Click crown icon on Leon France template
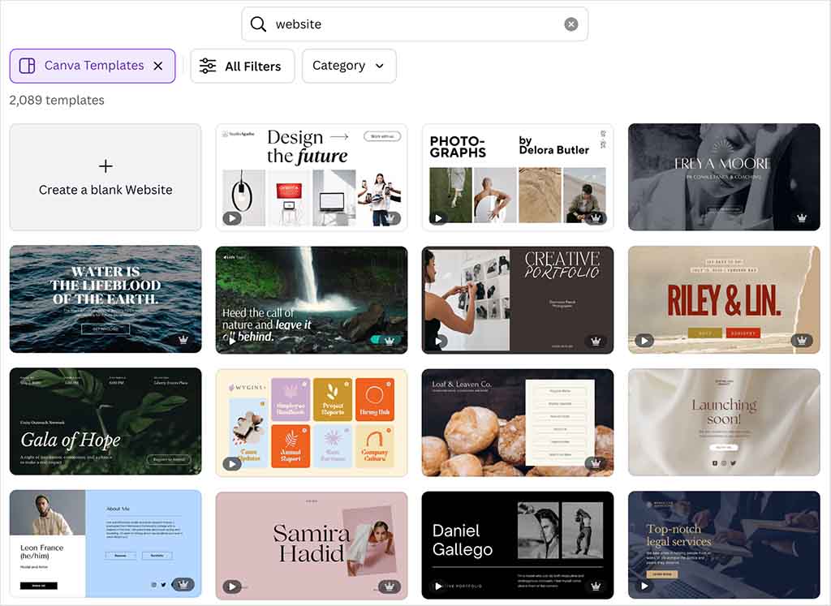The image size is (831, 606). (x=183, y=585)
